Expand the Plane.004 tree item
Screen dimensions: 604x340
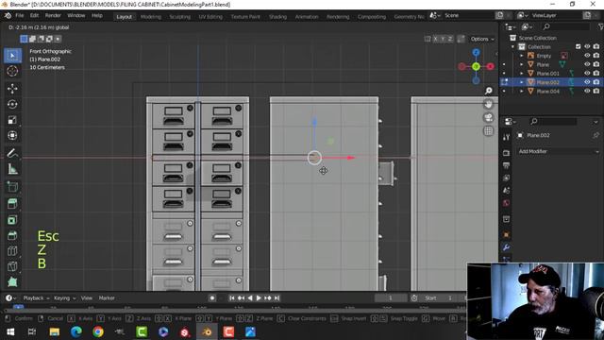click(522, 91)
